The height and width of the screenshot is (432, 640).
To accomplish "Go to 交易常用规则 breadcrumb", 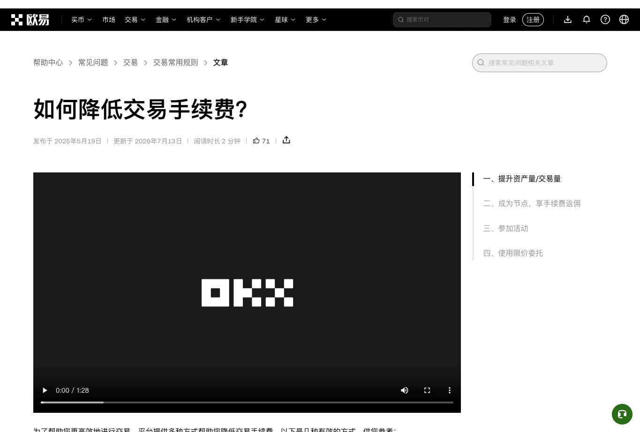I will [x=175, y=63].
